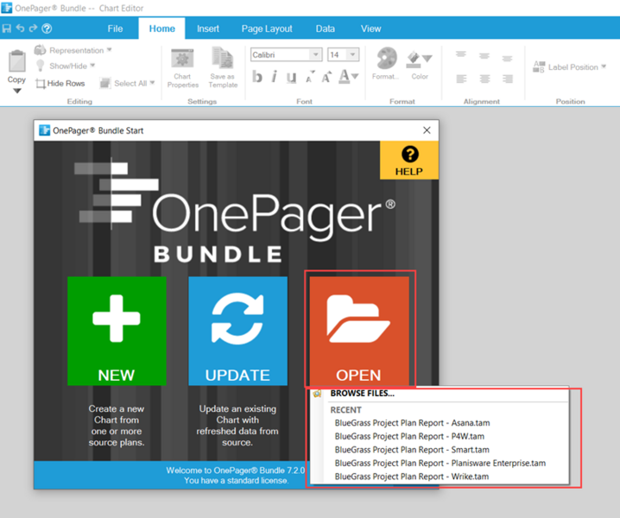This screenshot has height=518, width=620.
Task: Switch to the View tab
Action: click(x=371, y=28)
